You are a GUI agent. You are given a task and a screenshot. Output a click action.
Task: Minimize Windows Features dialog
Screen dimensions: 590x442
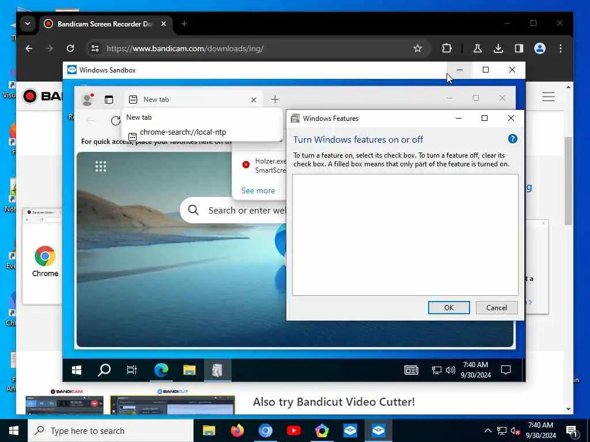(458, 118)
